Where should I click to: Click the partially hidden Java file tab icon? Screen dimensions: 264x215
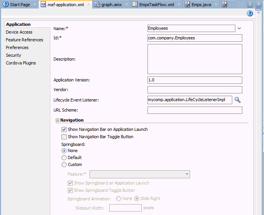[x=224, y=4]
